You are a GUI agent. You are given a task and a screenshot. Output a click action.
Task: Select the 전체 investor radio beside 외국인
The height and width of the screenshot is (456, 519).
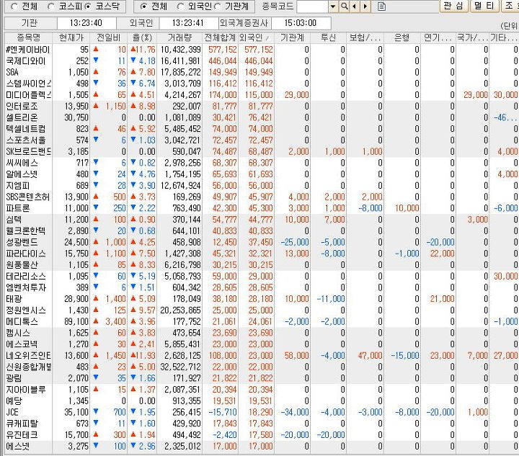pos(143,6)
